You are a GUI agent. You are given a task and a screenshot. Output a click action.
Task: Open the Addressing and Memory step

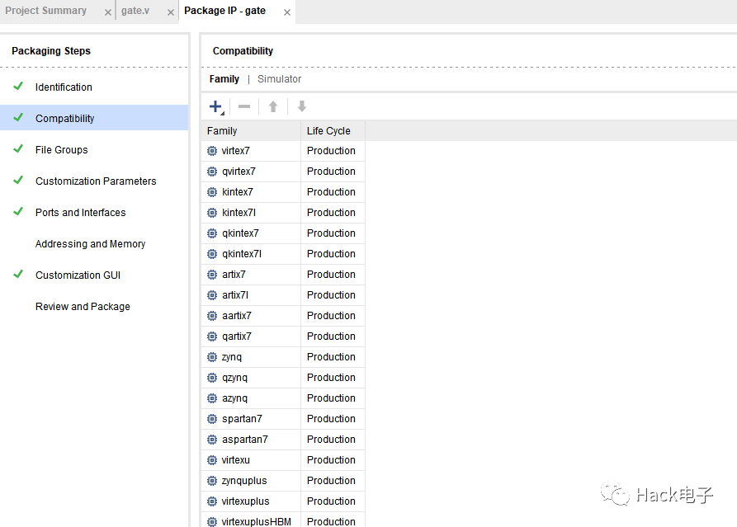click(90, 244)
